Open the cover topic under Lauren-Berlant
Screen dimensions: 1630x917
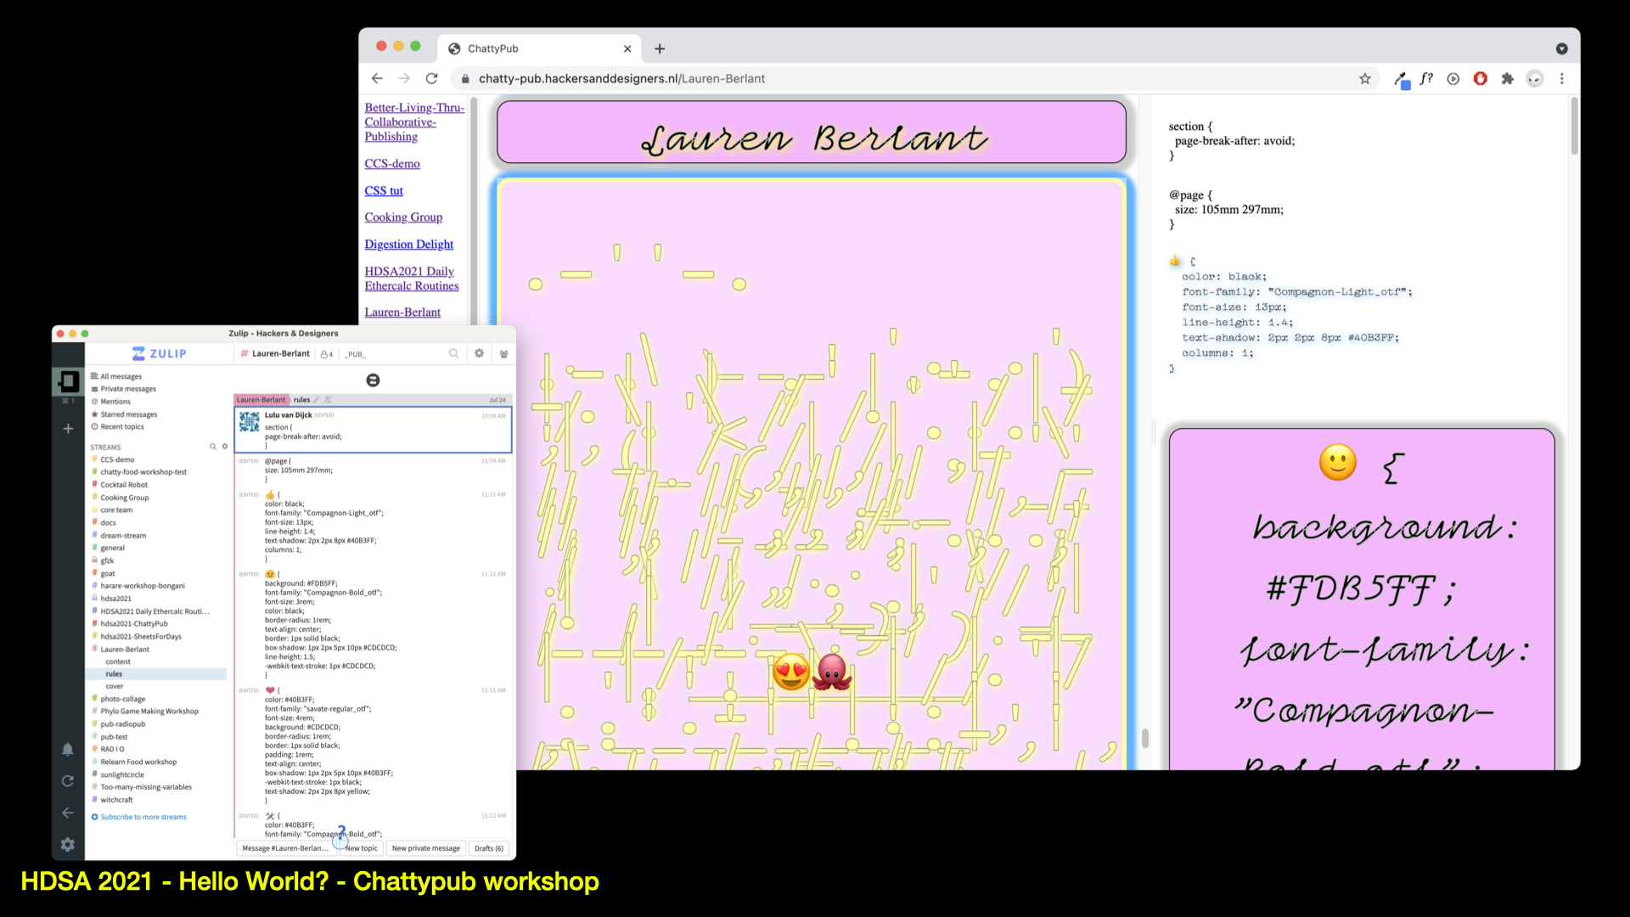tap(115, 686)
